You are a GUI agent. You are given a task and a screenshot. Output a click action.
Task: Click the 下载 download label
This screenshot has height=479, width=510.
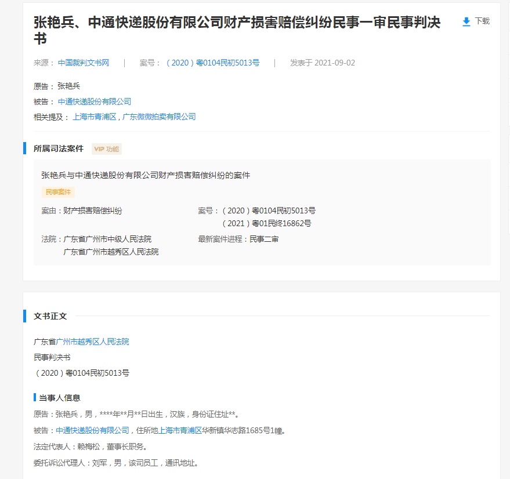point(482,21)
